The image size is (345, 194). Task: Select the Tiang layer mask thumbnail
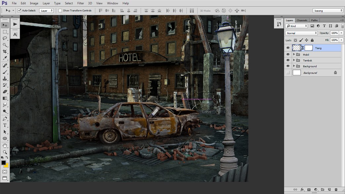coord(309,48)
